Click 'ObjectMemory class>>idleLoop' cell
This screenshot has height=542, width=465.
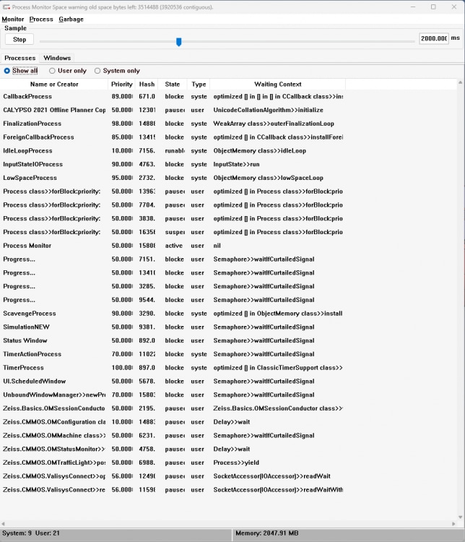[x=259, y=151]
